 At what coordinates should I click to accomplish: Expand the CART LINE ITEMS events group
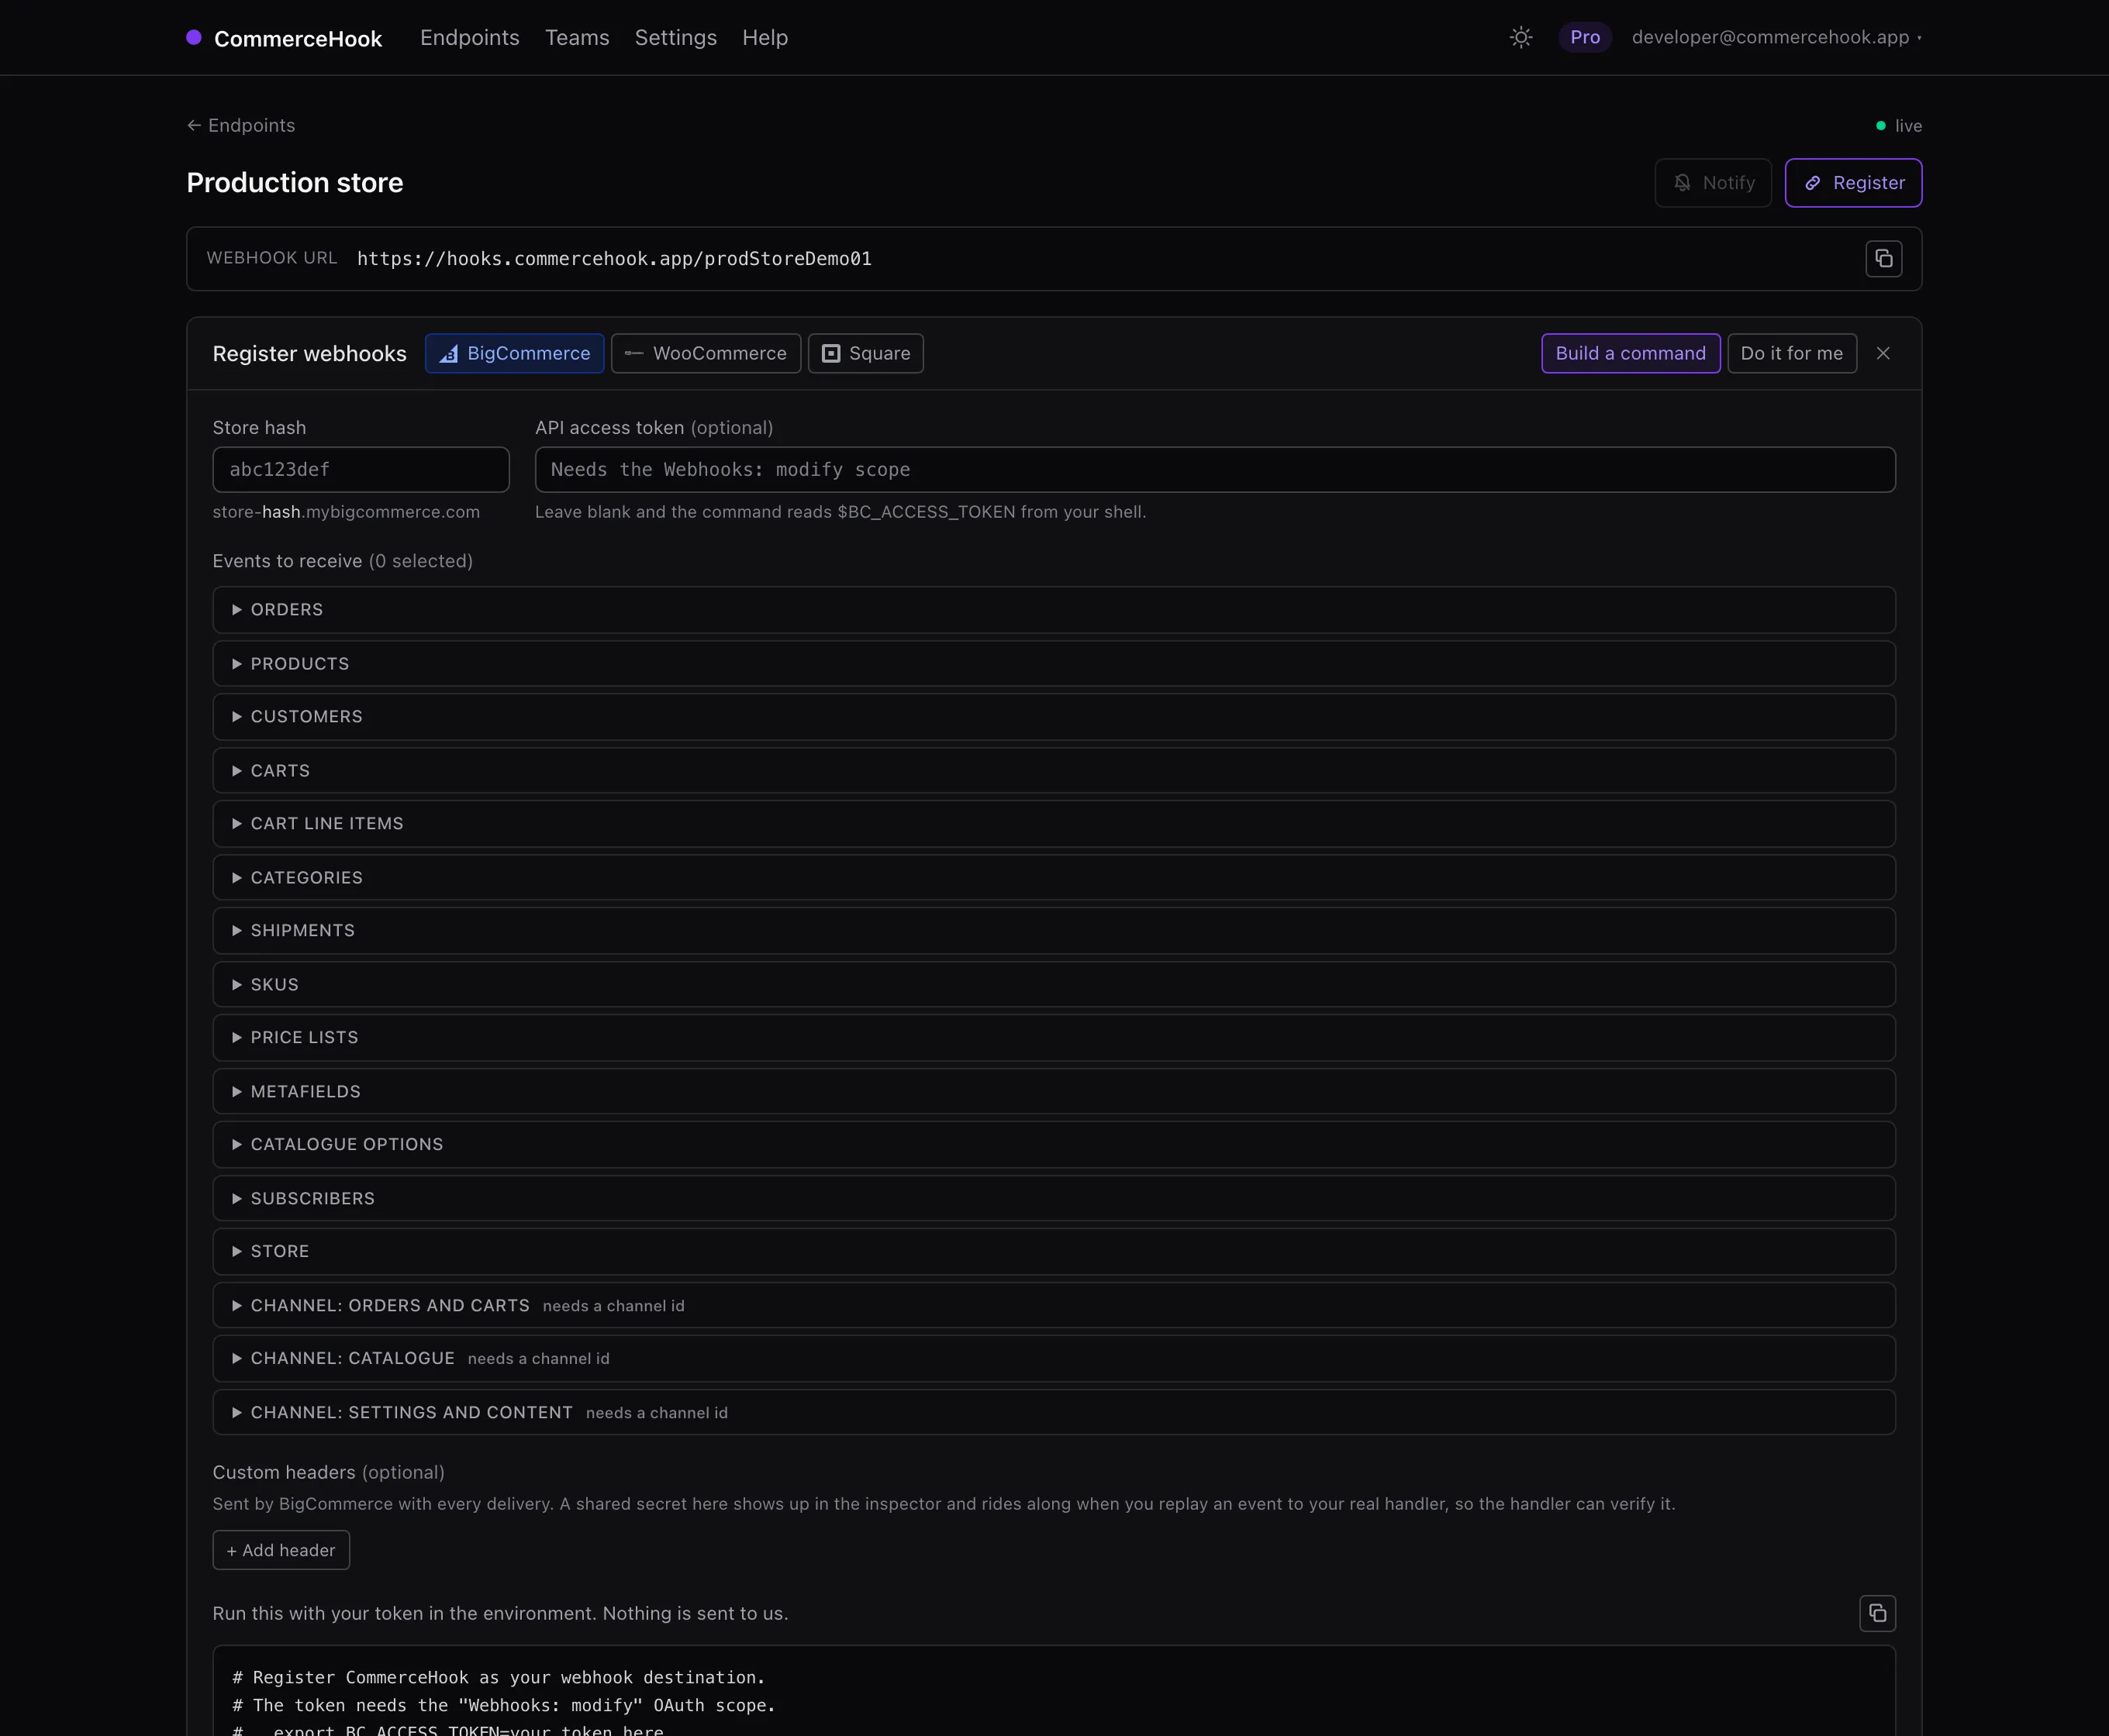[x=1054, y=824]
